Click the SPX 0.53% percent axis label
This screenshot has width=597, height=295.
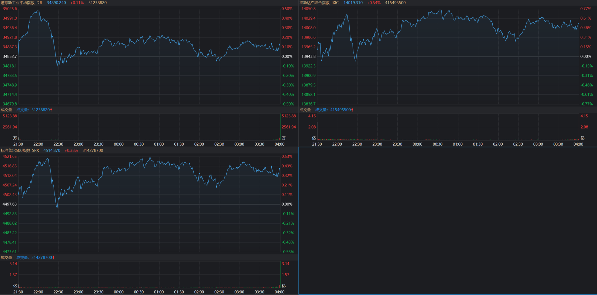point(287,157)
